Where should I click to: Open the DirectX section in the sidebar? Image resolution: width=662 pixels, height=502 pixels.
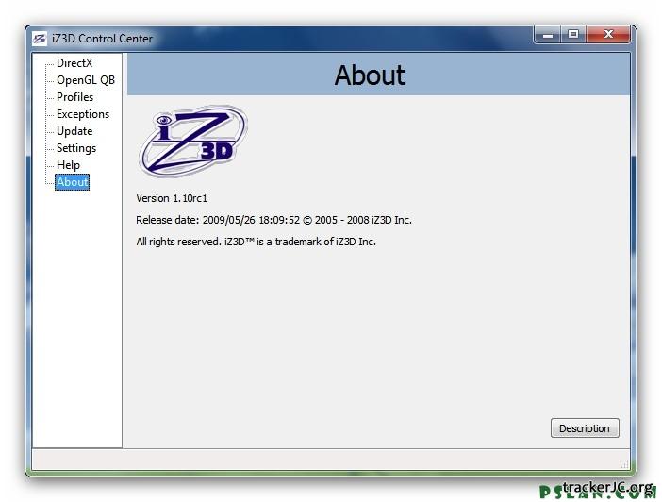click(74, 63)
